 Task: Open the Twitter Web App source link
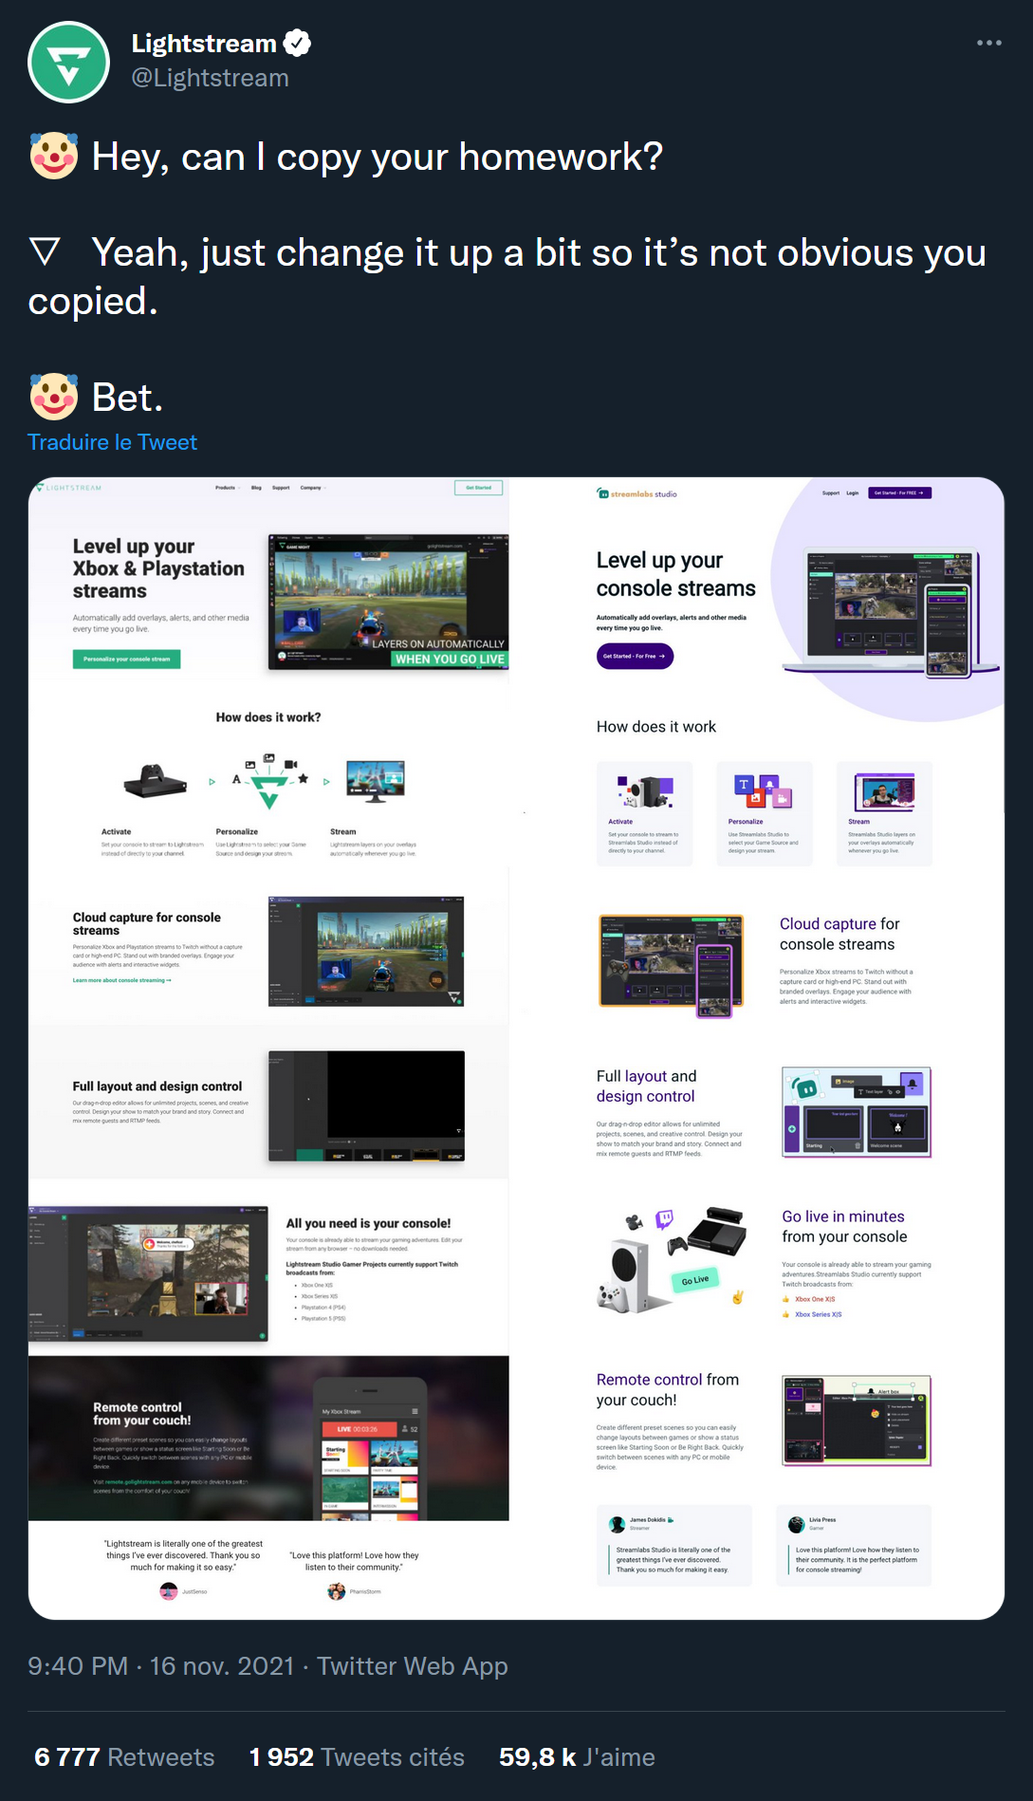412,1666
